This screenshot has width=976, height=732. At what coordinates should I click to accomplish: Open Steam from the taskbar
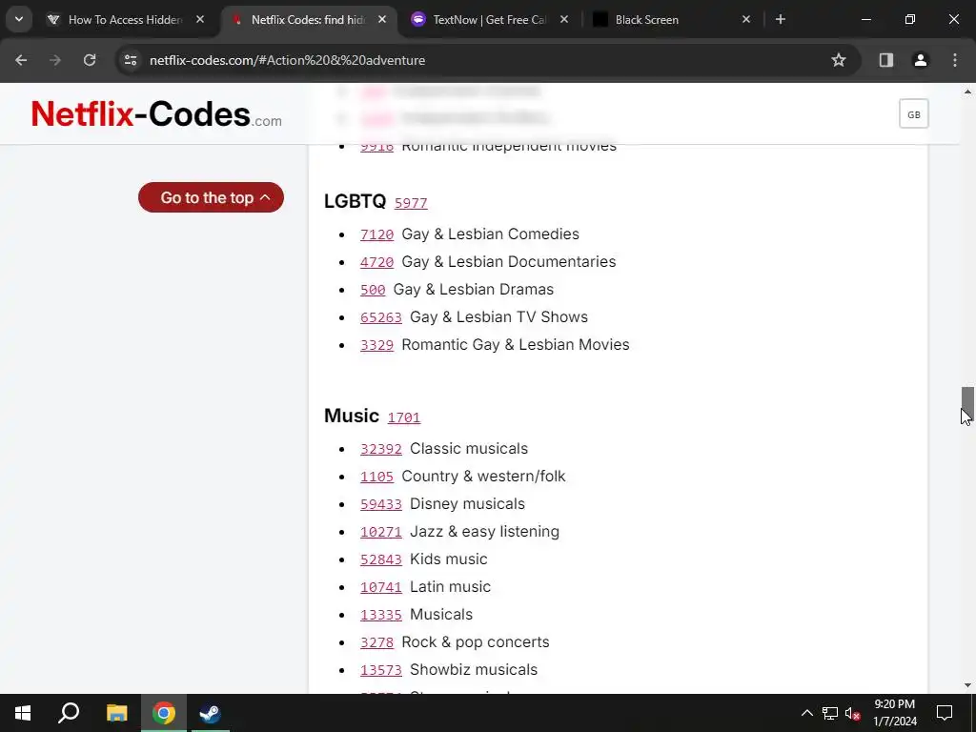(210, 713)
